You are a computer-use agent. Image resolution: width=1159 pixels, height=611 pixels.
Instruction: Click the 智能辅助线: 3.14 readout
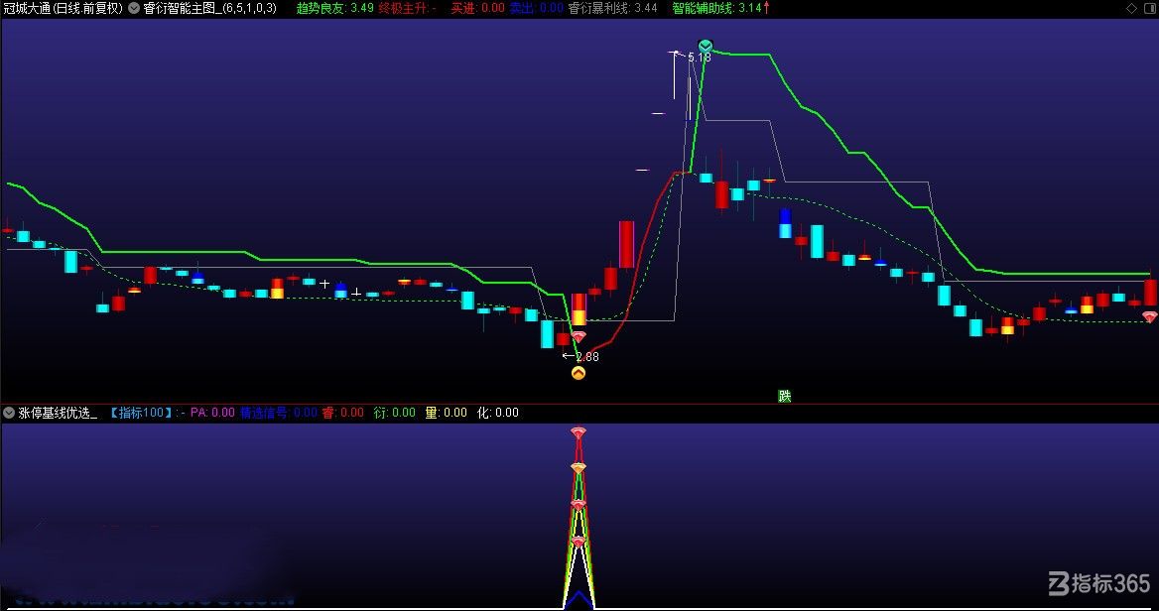[717, 8]
